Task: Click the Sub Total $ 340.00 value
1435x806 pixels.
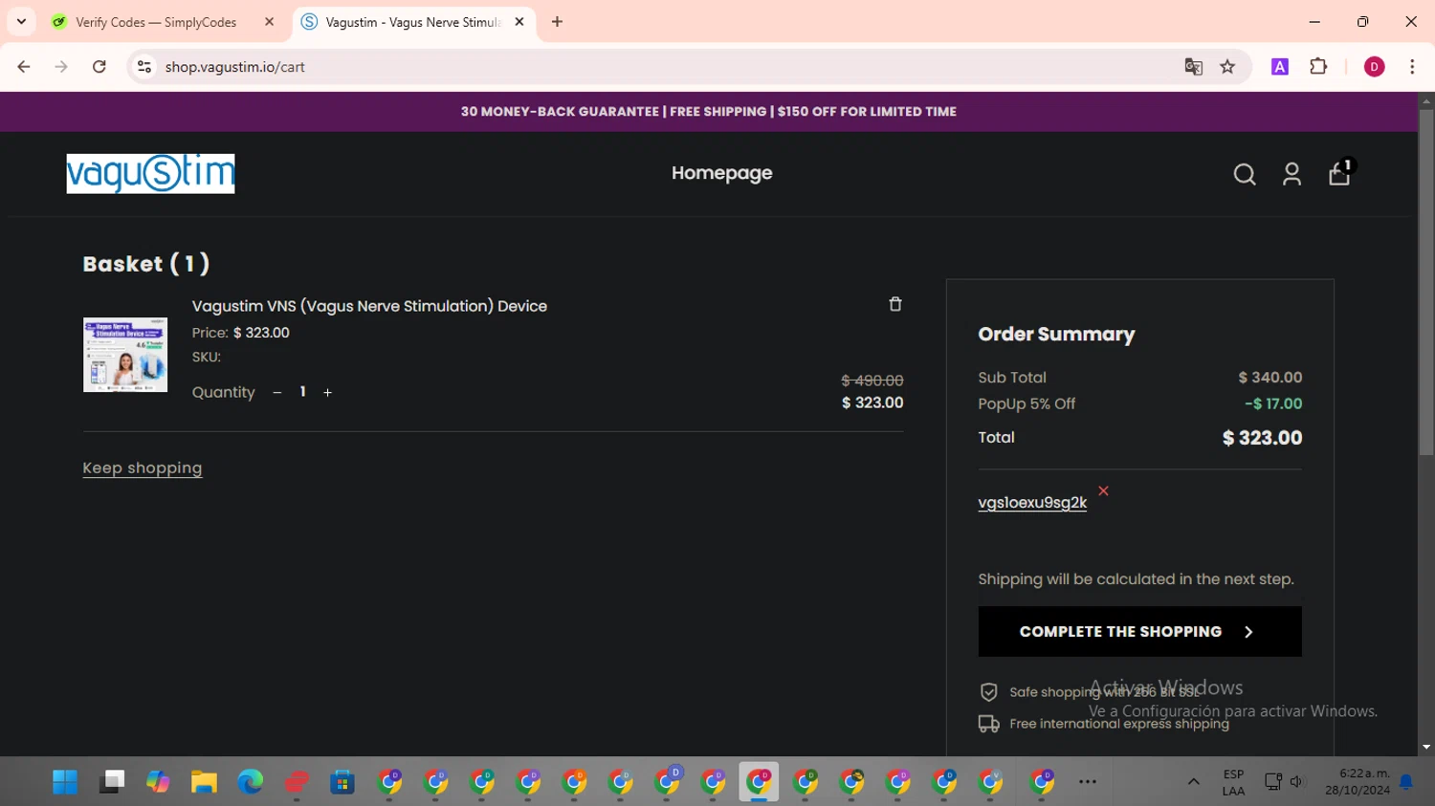Action: tap(1269, 378)
